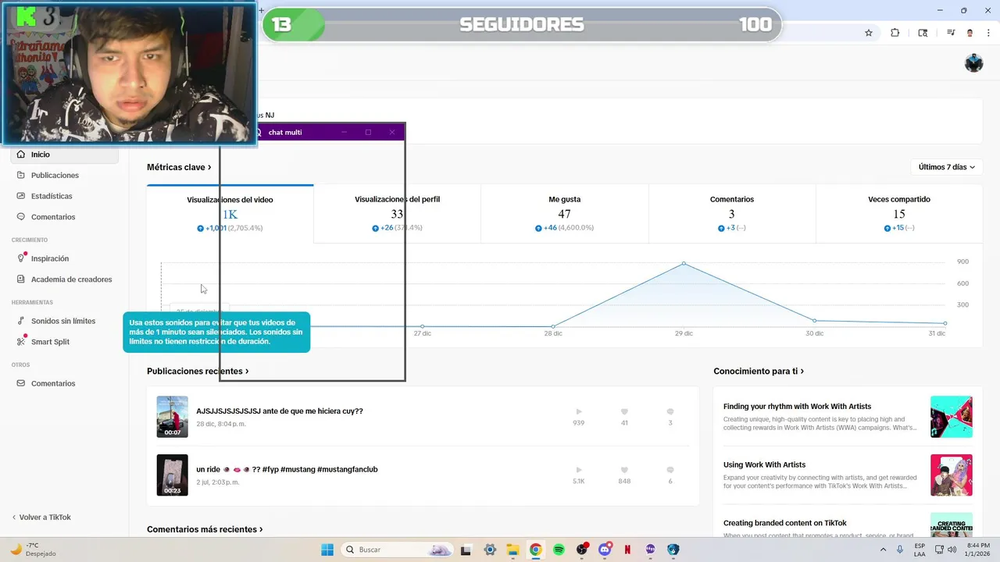Open the Chrome three-dot menu

pos(987,33)
